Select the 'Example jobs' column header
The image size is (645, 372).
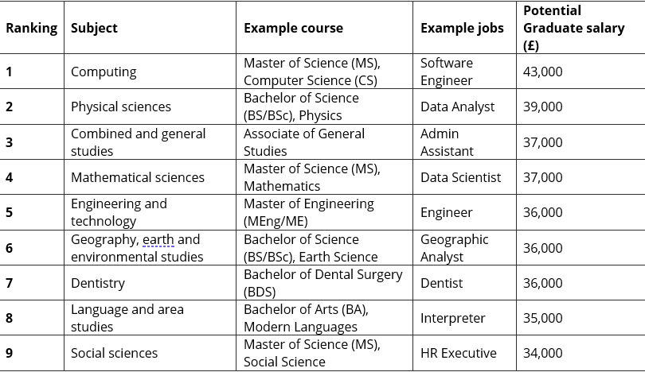[464, 28]
